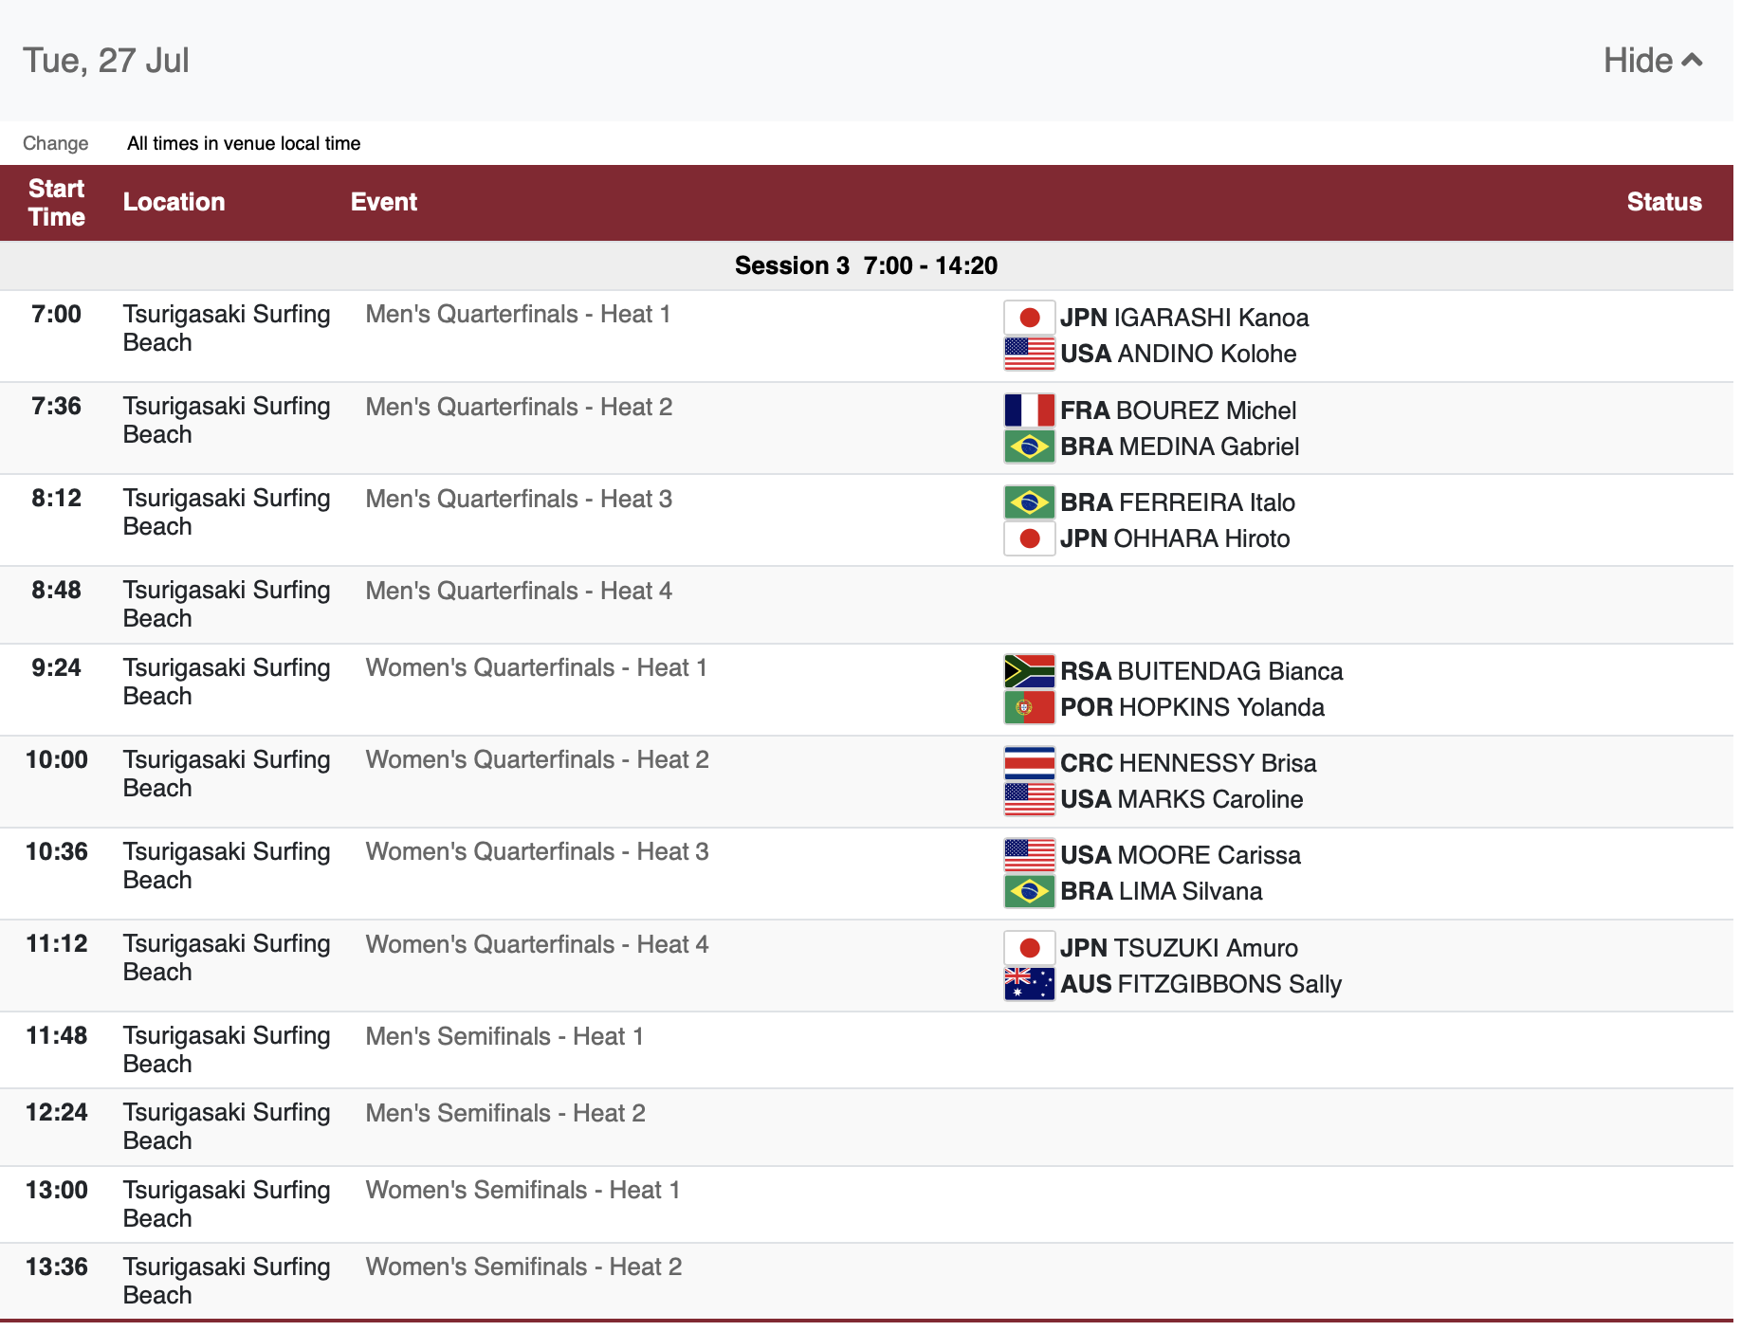Click the Brazil flag beside MEDINA Gabriel
Image resolution: width=1741 pixels, height=1331 pixels.
pyautogui.click(x=1029, y=447)
